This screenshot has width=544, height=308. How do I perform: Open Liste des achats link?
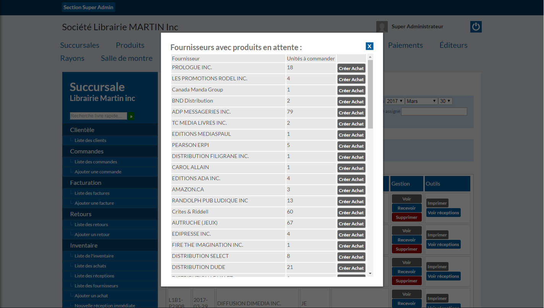(91, 266)
